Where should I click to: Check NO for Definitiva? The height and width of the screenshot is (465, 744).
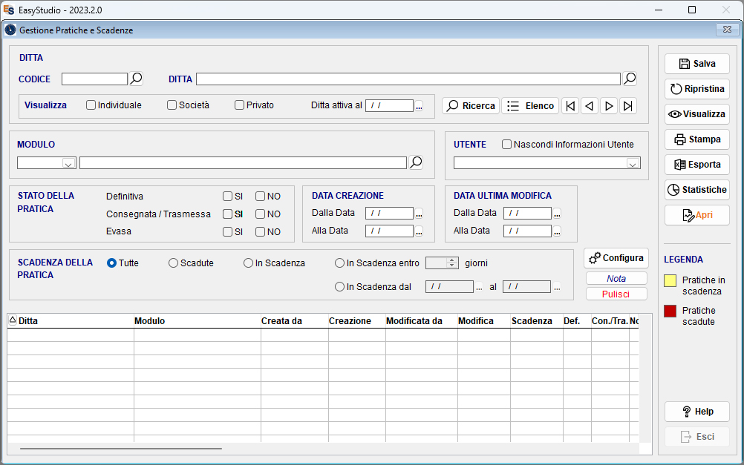[260, 197]
